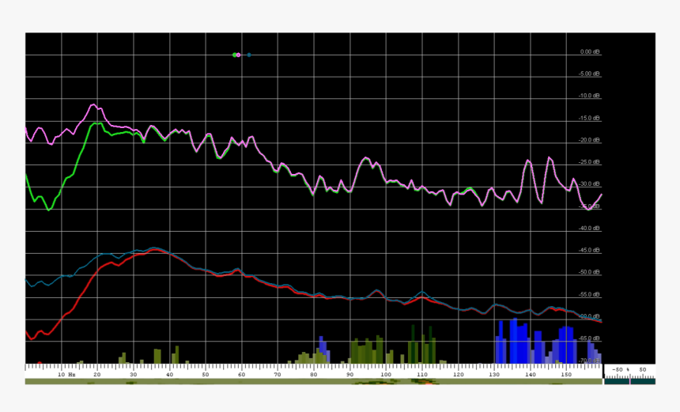The height and width of the screenshot is (412, 680).
Task: Click the pink center indicator on pan meter
Action: 629,381
